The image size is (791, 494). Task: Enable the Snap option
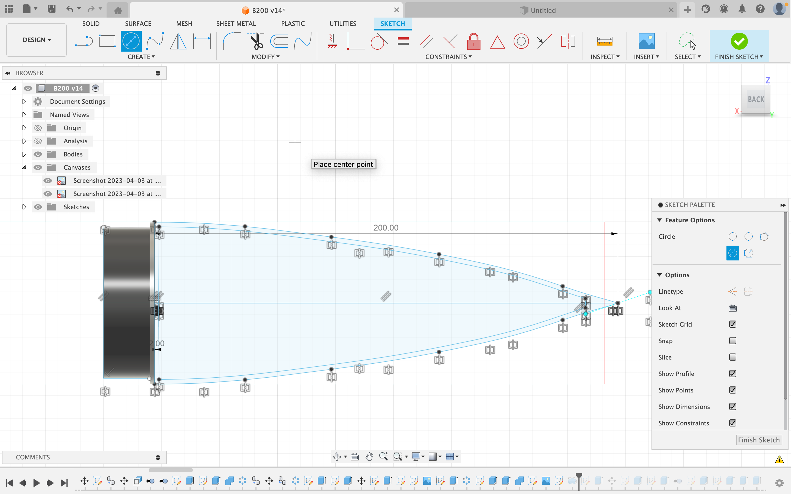click(x=732, y=341)
